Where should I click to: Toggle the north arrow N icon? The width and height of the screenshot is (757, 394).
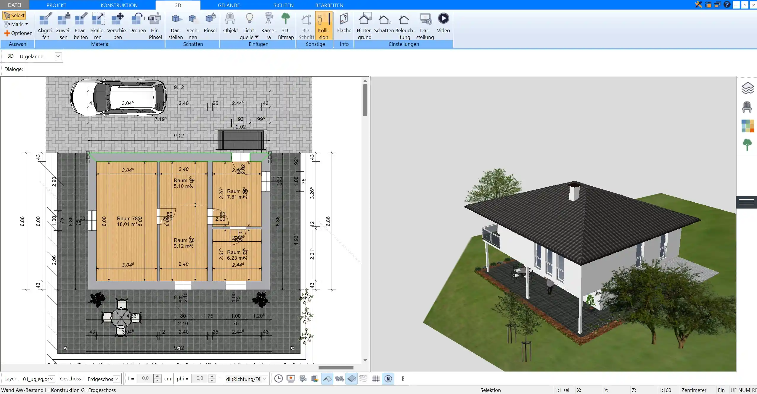tap(388, 379)
